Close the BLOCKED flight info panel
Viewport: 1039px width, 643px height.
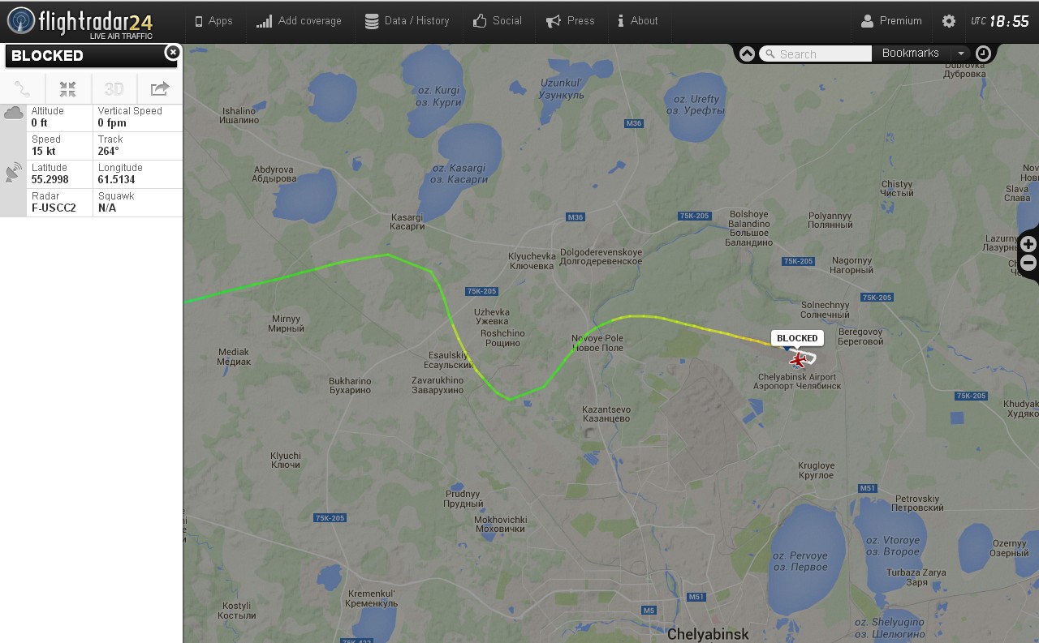tap(172, 53)
